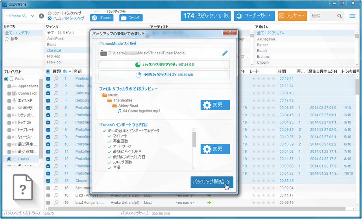Click the free space pie chart icon
Viewport: 362px width, 219px height.
coord(138,64)
